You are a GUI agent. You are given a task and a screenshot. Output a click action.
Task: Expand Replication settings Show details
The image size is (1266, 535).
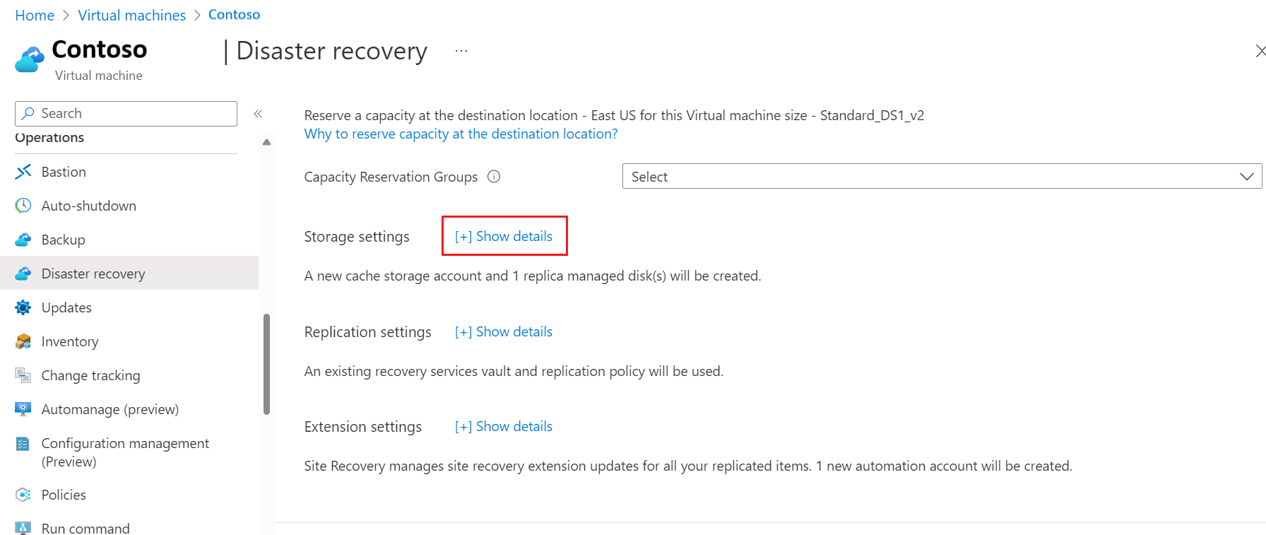[x=504, y=331]
